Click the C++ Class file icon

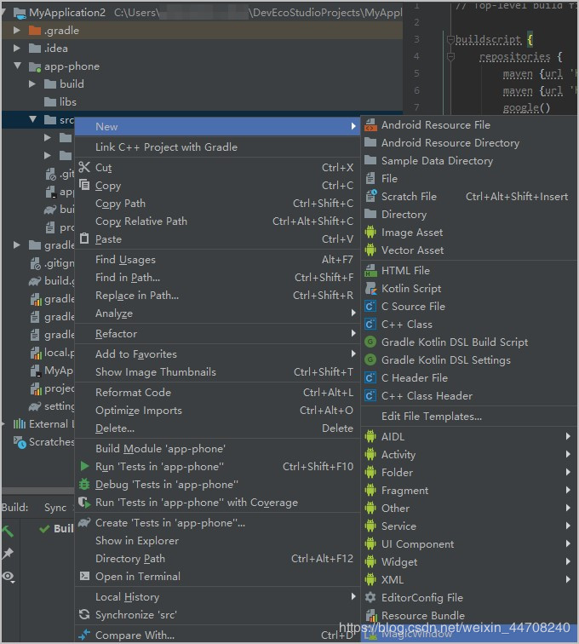coord(370,325)
